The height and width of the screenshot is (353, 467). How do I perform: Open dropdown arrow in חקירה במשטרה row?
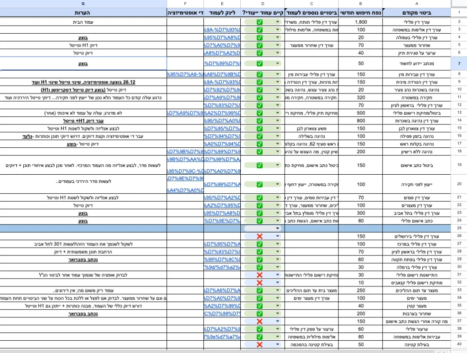278,98
